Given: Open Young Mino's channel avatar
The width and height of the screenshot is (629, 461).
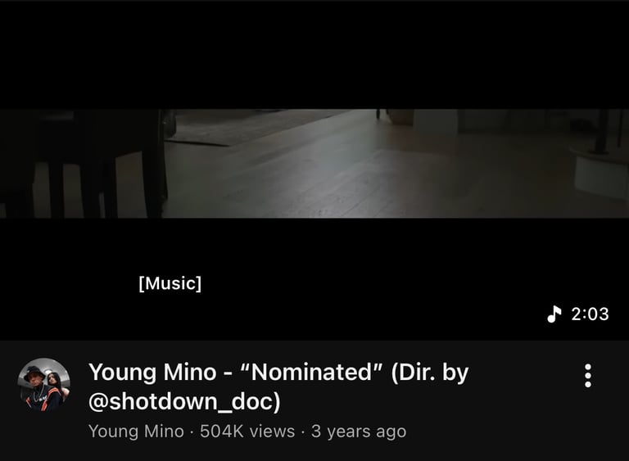Looking at the screenshot, I should (44, 384).
